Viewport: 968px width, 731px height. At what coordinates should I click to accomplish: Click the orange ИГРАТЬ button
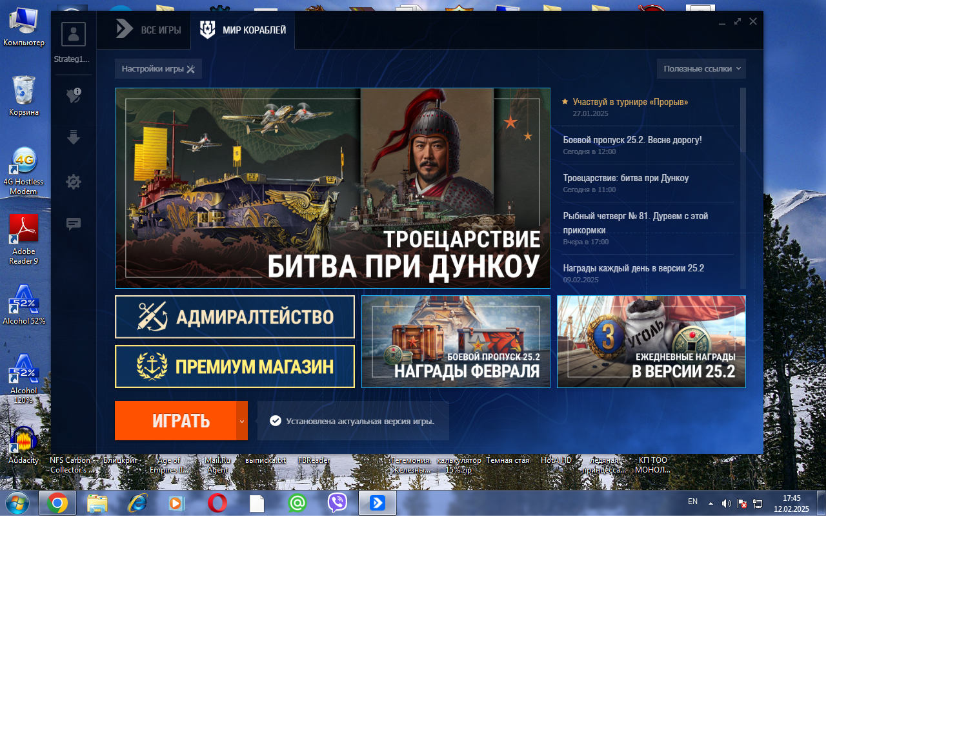176,421
